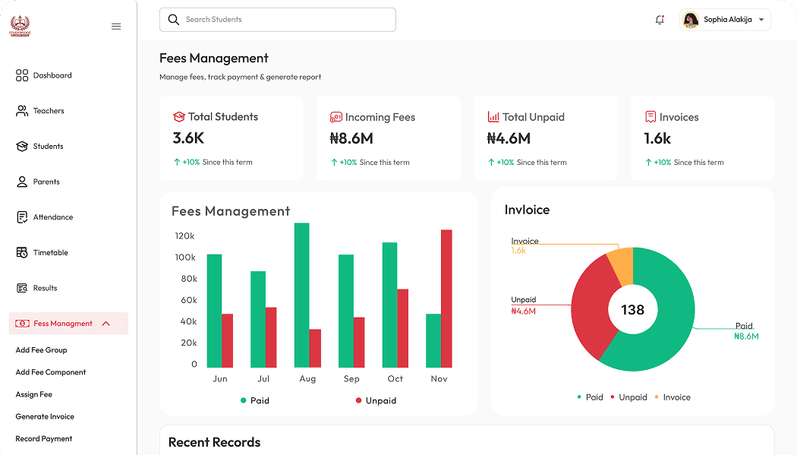Click the Parents sidebar icon
Image resolution: width=797 pixels, height=455 pixels.
pyautogui.click(x=21, y=182)
